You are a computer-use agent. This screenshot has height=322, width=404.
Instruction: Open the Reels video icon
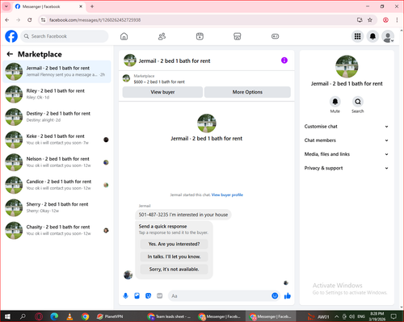click(x=200, y=36)
